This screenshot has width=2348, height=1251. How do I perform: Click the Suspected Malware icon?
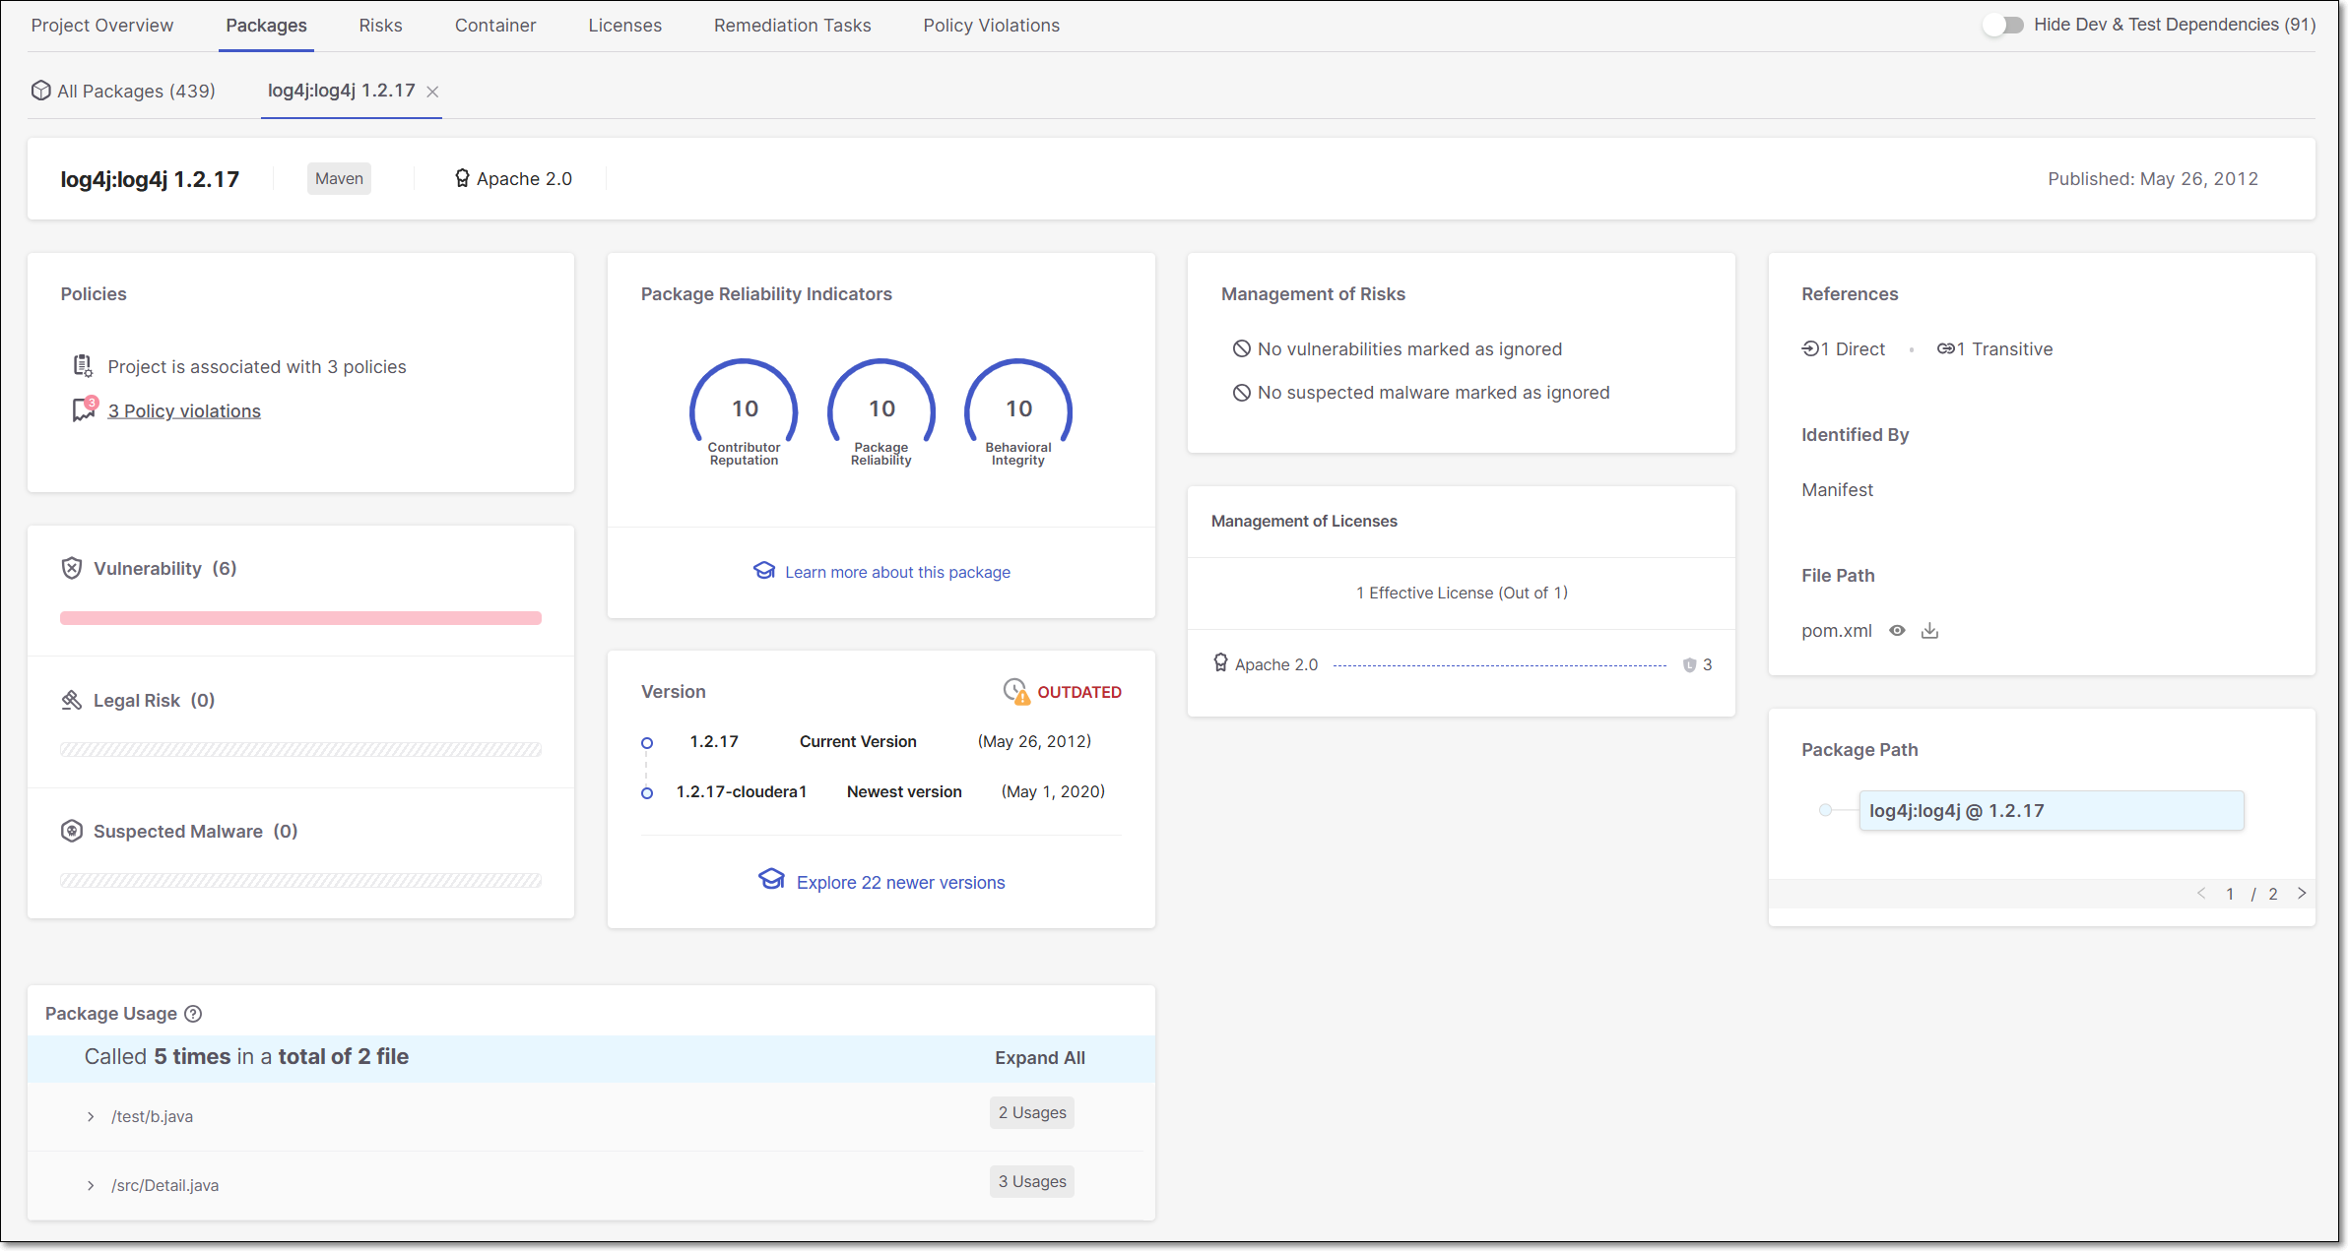click(72, 831)
